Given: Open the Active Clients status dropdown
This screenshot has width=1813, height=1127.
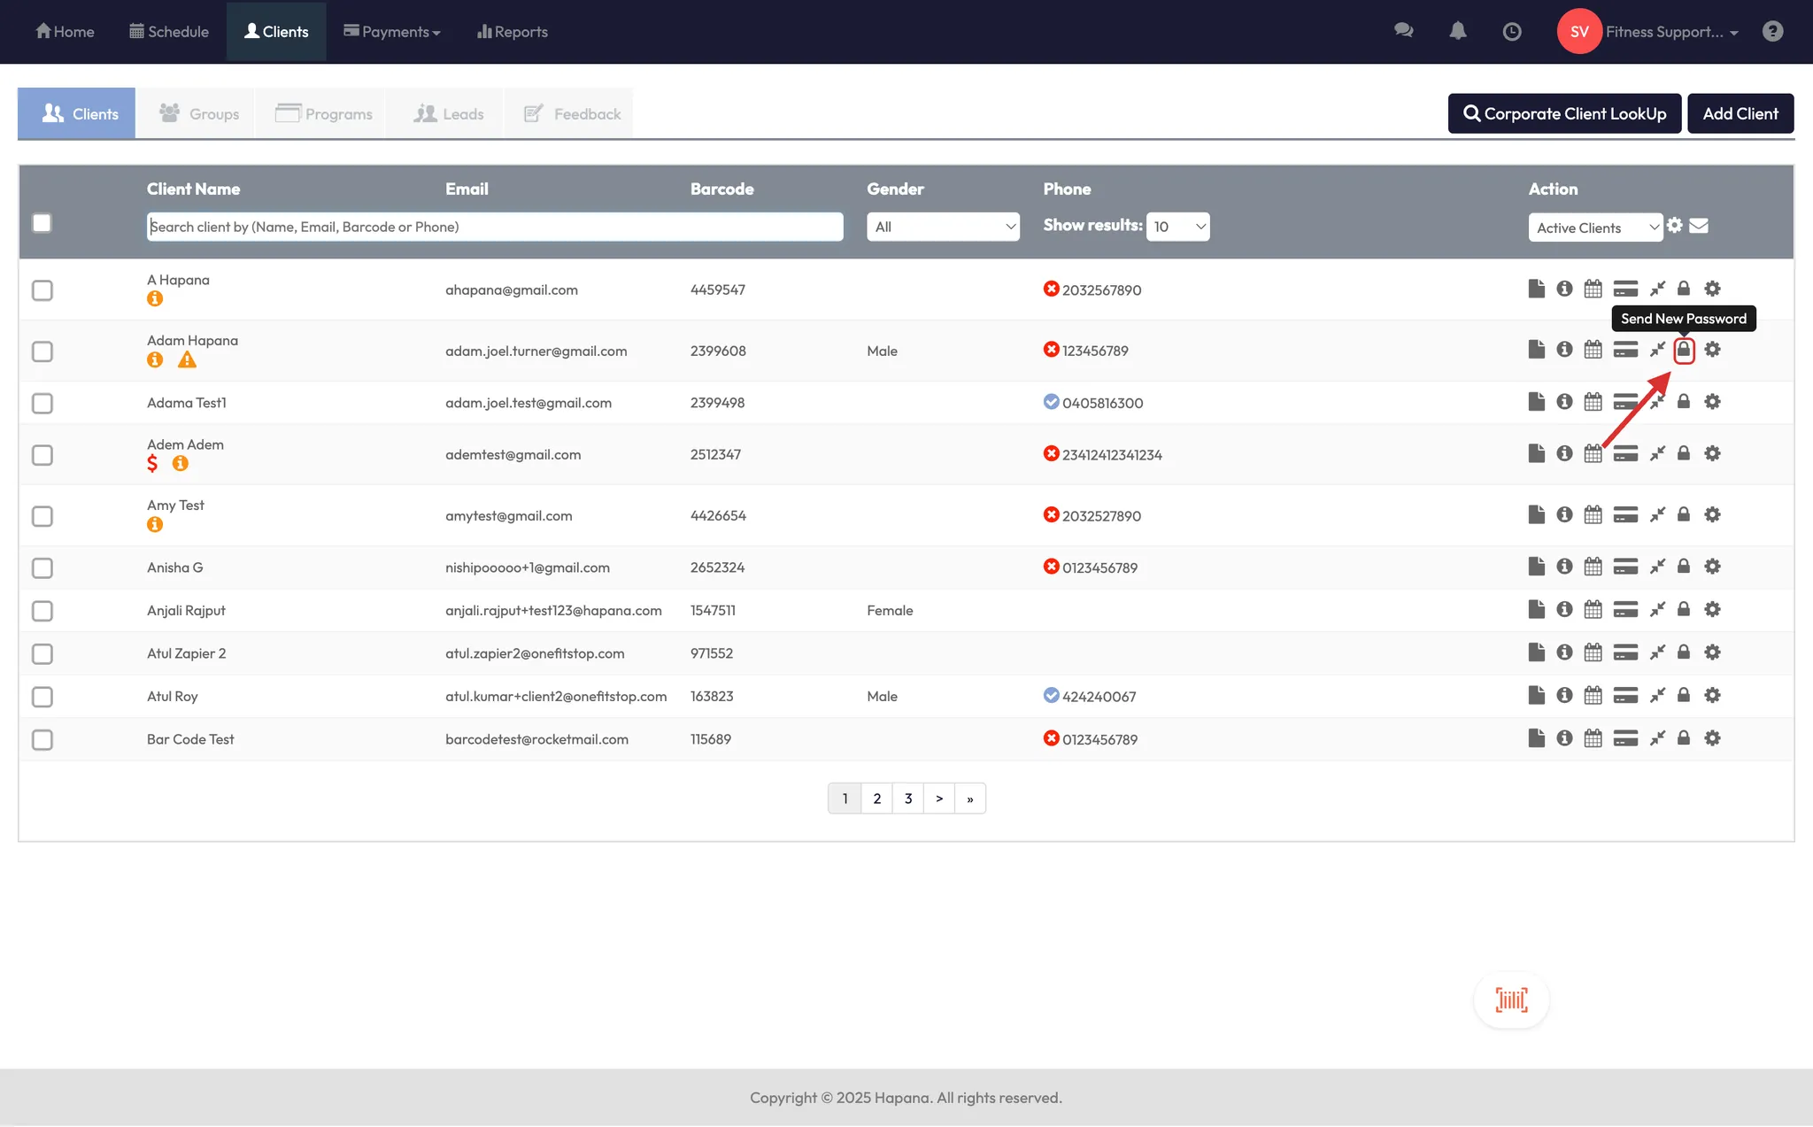Looking at the screenshot, I should tap(1595, 228).
